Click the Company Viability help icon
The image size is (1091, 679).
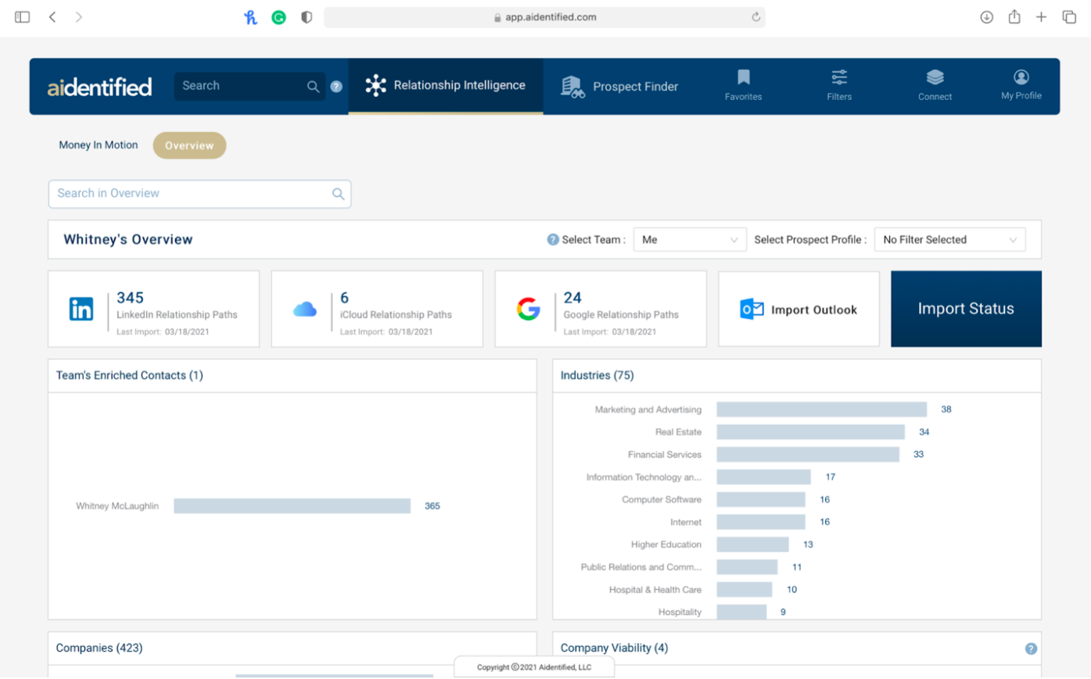click(x=1031, y=649)
